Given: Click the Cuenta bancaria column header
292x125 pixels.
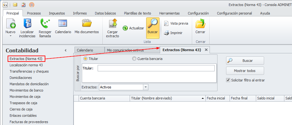Looking at the screenshot, I should pyautogui.click(x=104, y=98).
